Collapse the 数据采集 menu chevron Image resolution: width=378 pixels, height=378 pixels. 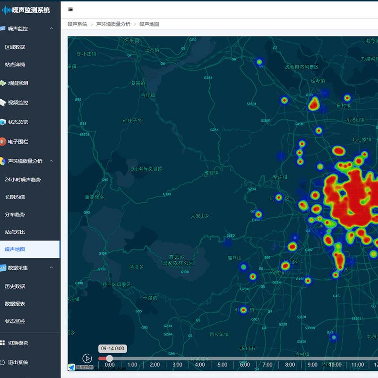coord(52,267)
